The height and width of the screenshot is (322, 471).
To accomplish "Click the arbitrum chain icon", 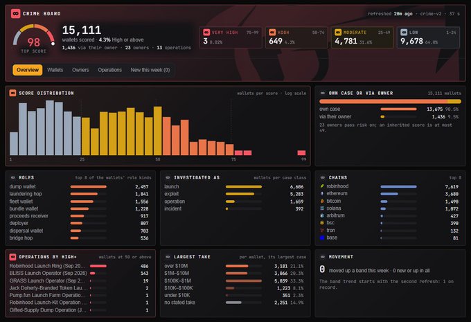I will pos(322,215).
